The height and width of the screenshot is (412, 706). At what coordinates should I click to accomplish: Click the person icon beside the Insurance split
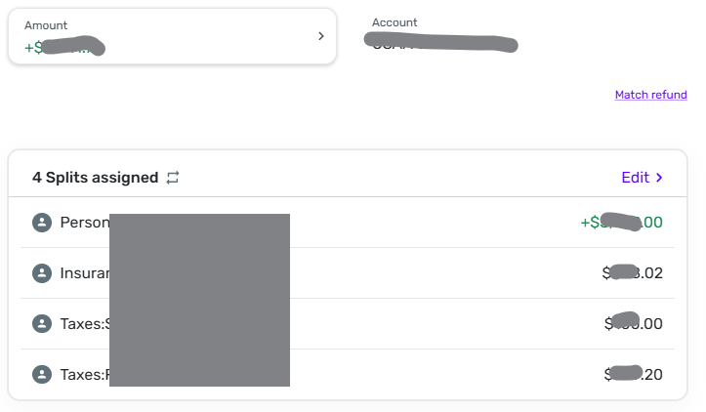tap(42, 273)
